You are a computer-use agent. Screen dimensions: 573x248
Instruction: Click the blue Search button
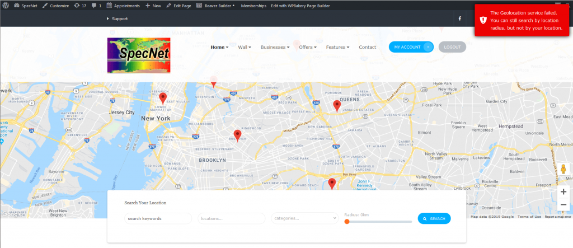(x=434, y=219)
